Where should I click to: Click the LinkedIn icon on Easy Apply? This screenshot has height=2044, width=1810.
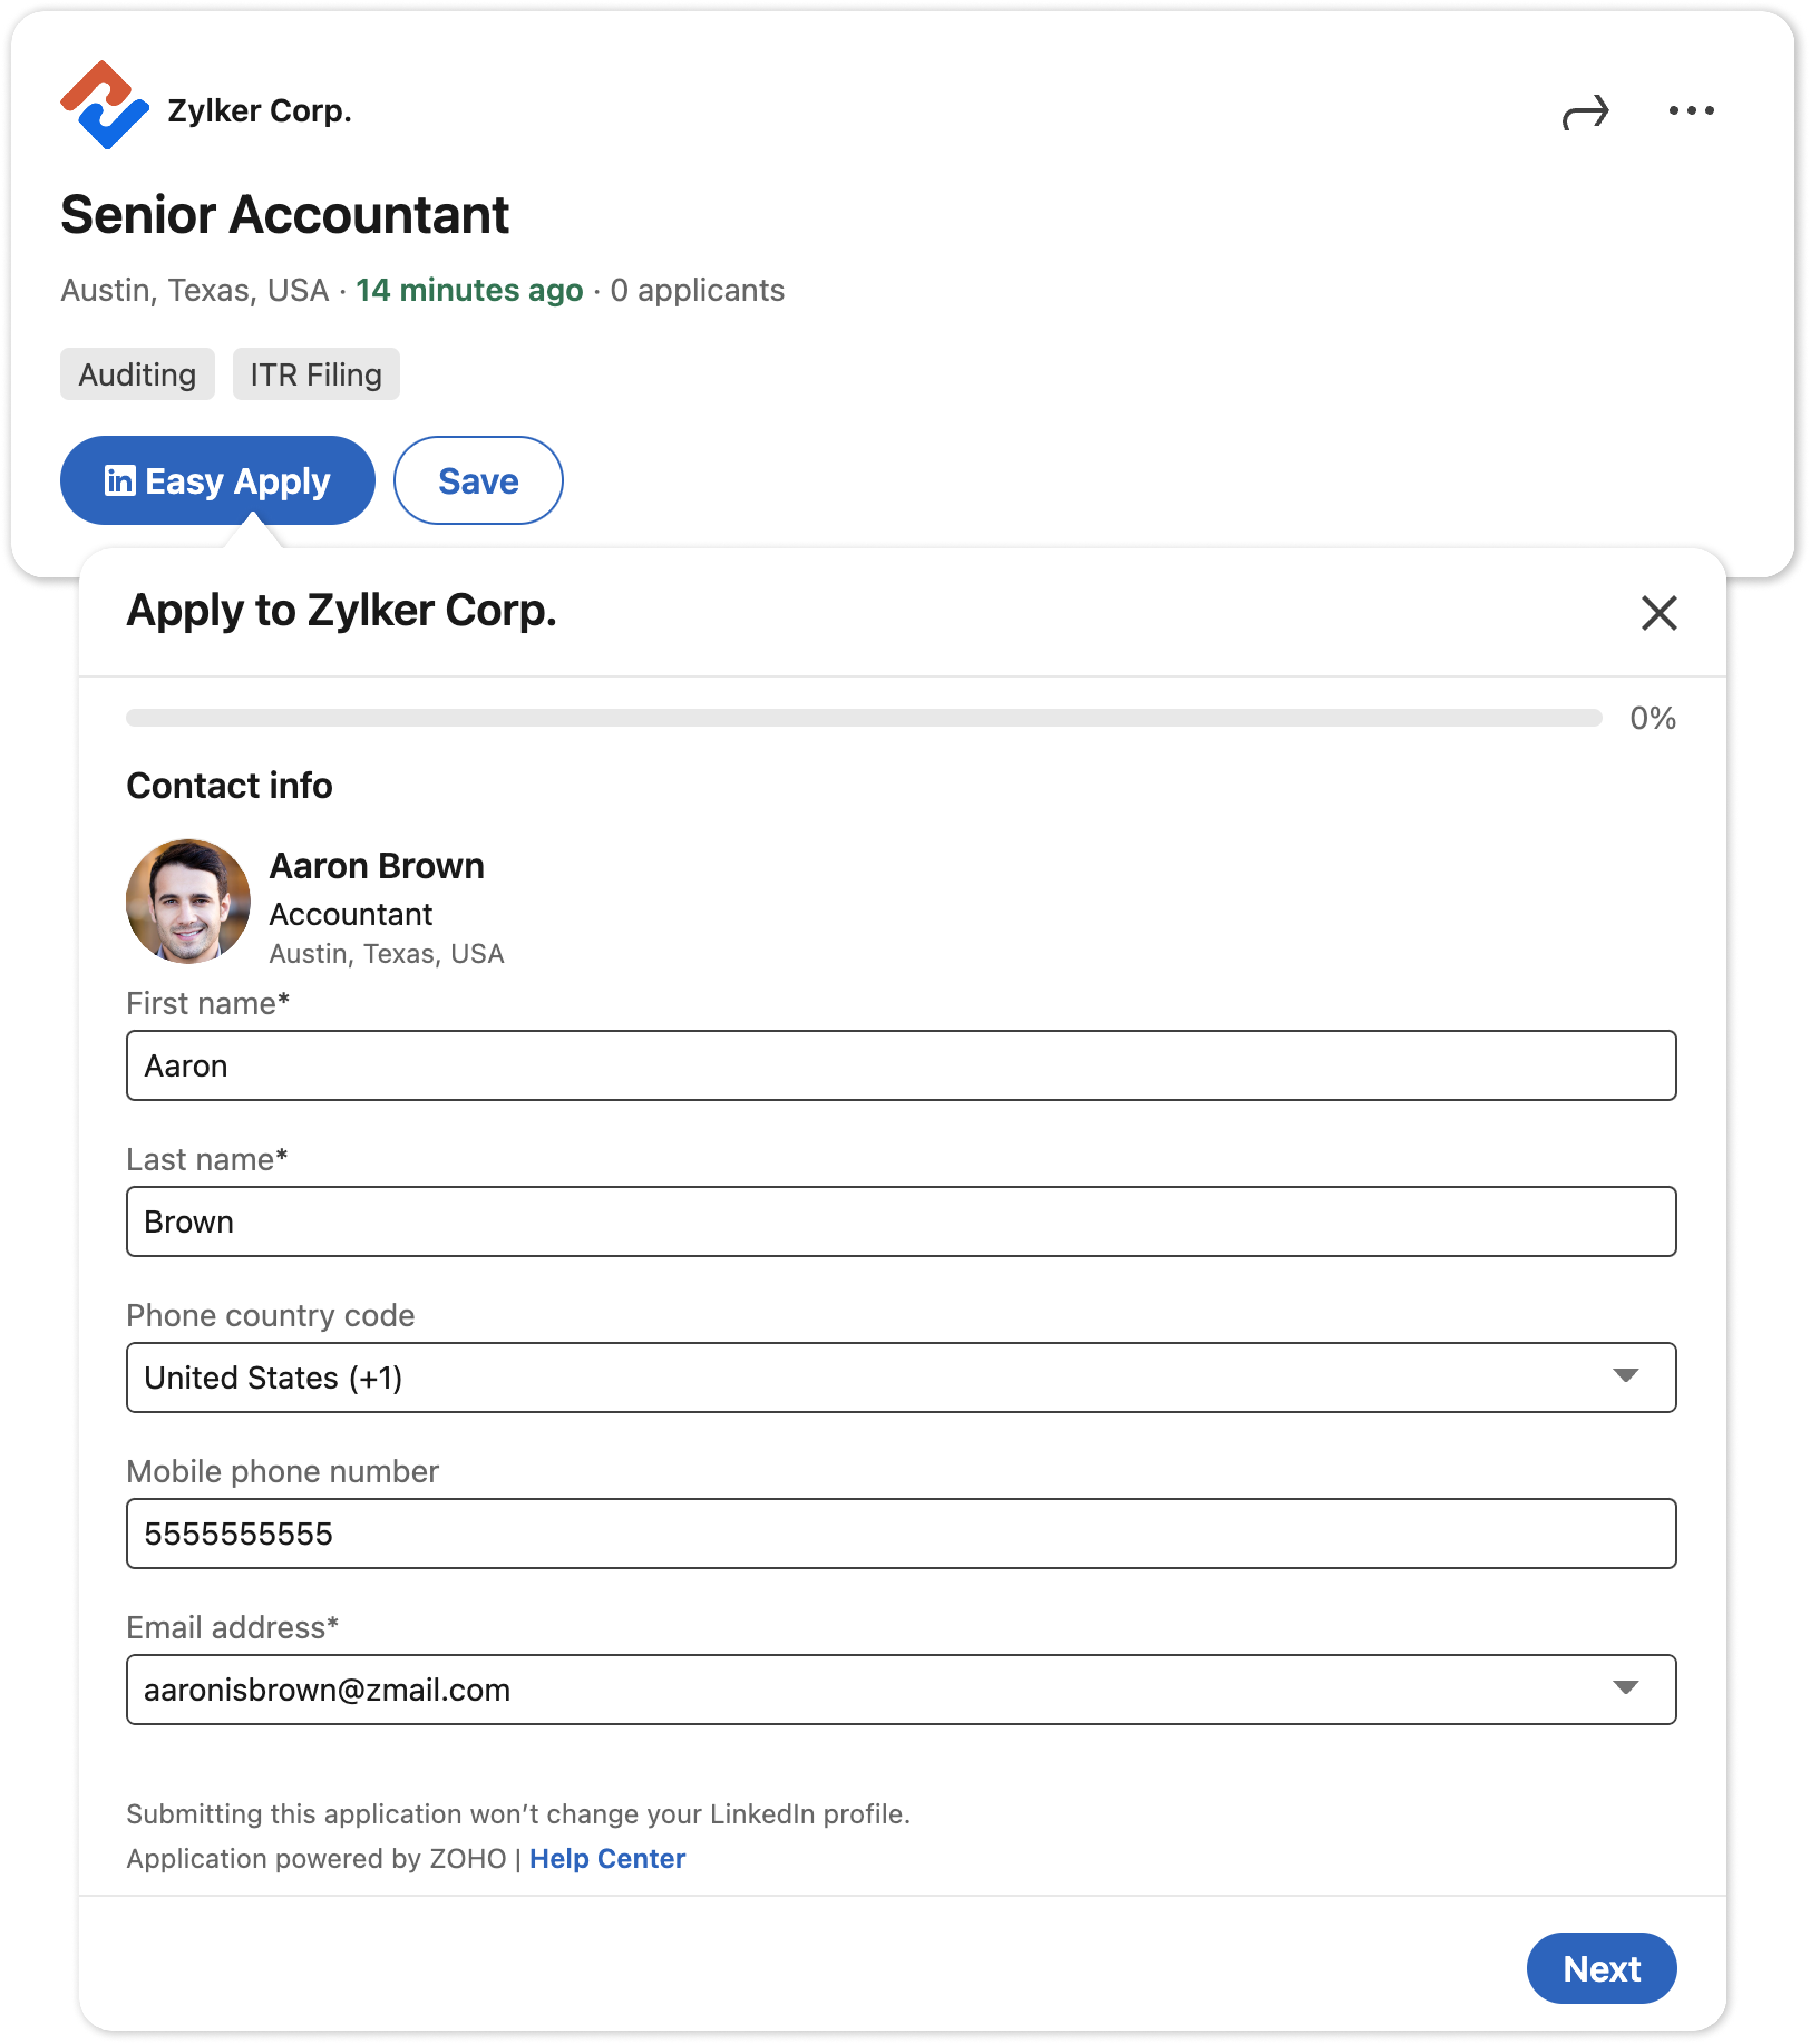coord(120,481)
